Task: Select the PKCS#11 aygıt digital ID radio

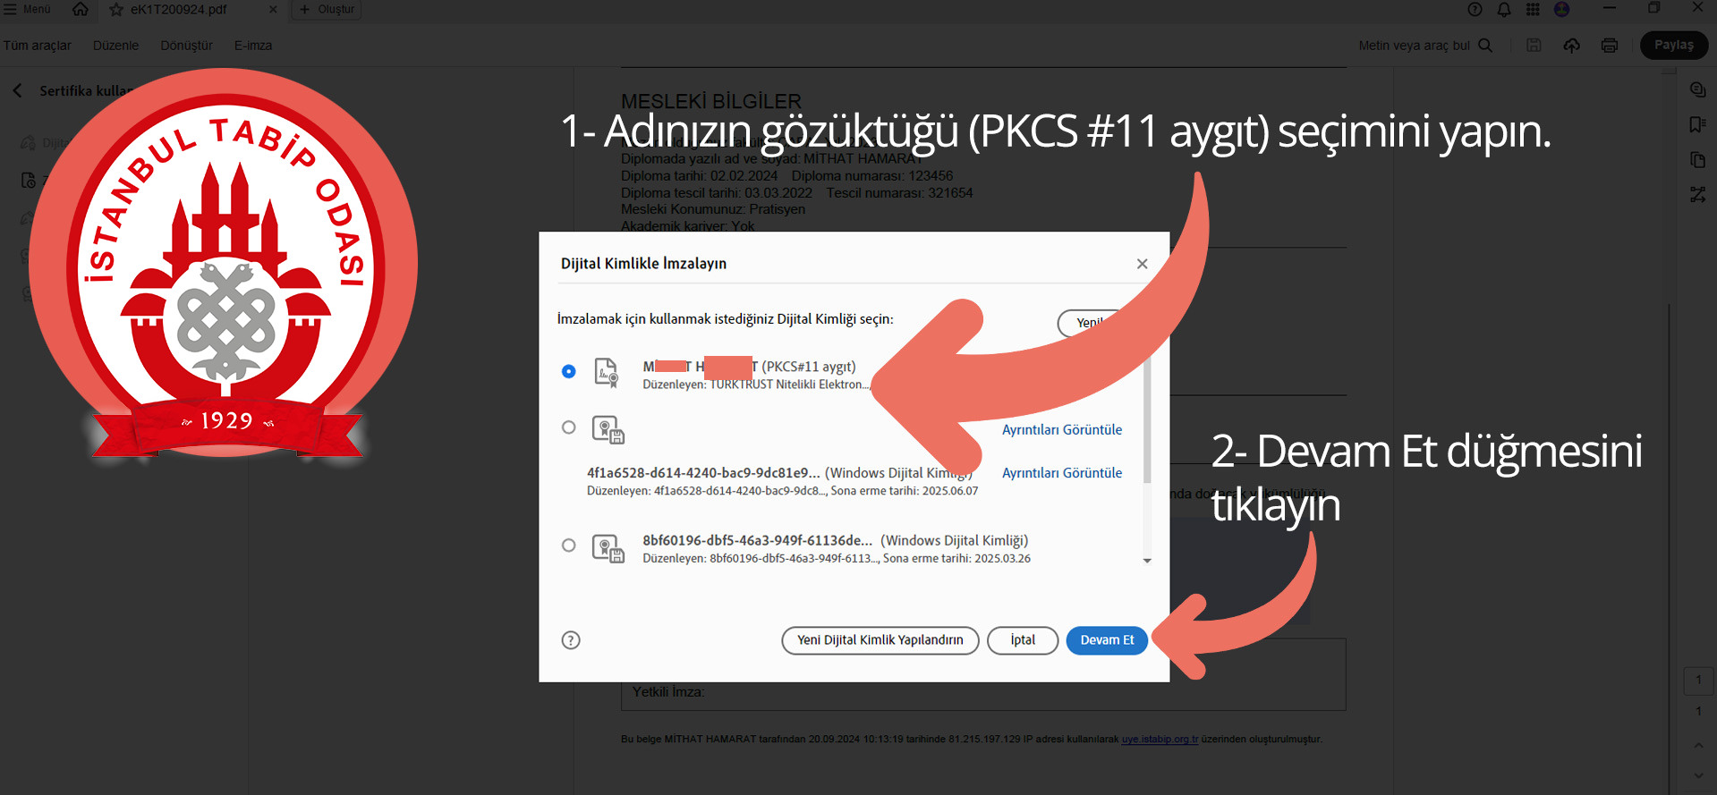Action: pyautogui.click(x=569, y=371)
